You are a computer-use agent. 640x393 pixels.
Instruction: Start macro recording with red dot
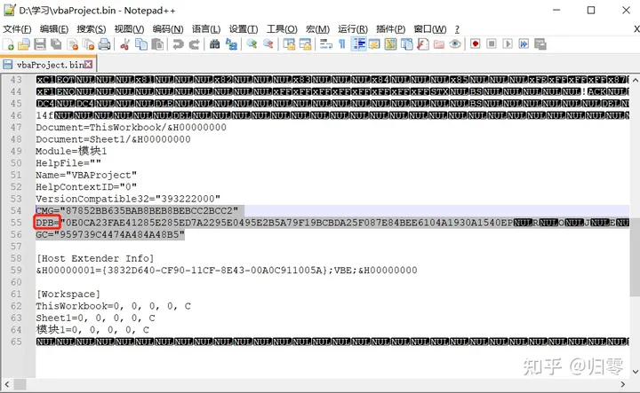click(475, 43)
